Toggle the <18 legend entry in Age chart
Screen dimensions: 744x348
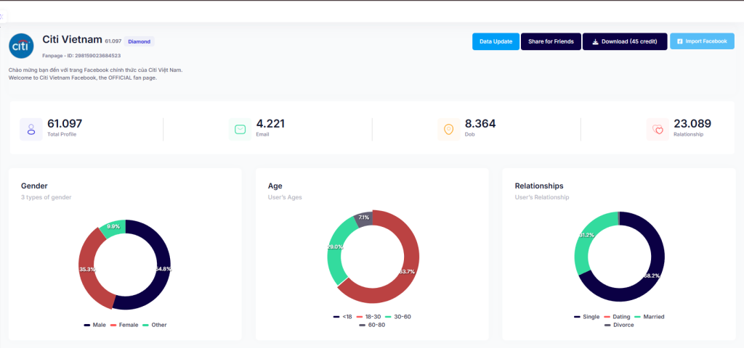click(343, 316)
